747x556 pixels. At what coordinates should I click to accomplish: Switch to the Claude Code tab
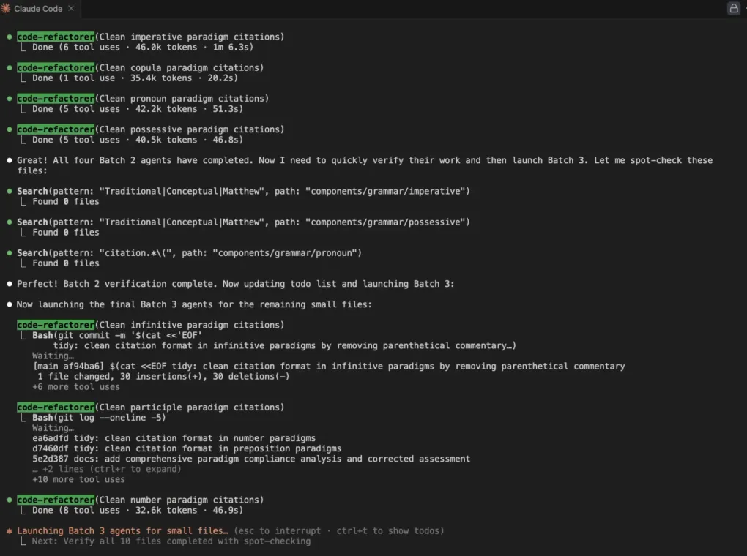click(38, 9)
